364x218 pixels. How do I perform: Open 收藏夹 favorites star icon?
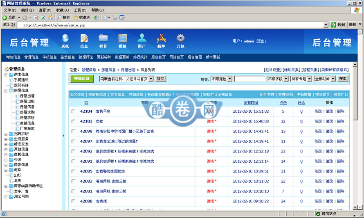pyautogui.click(x=76, y=18)
